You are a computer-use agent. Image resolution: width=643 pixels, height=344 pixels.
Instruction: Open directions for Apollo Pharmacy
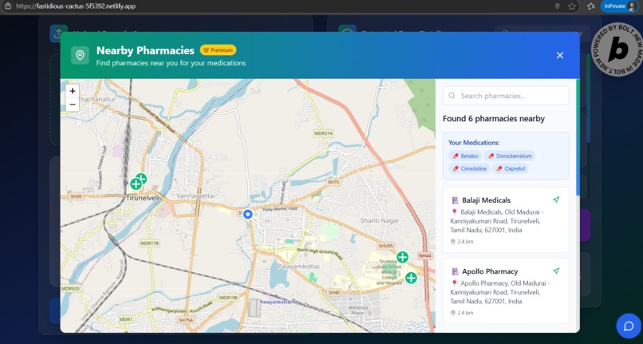[x=556, y=271]
